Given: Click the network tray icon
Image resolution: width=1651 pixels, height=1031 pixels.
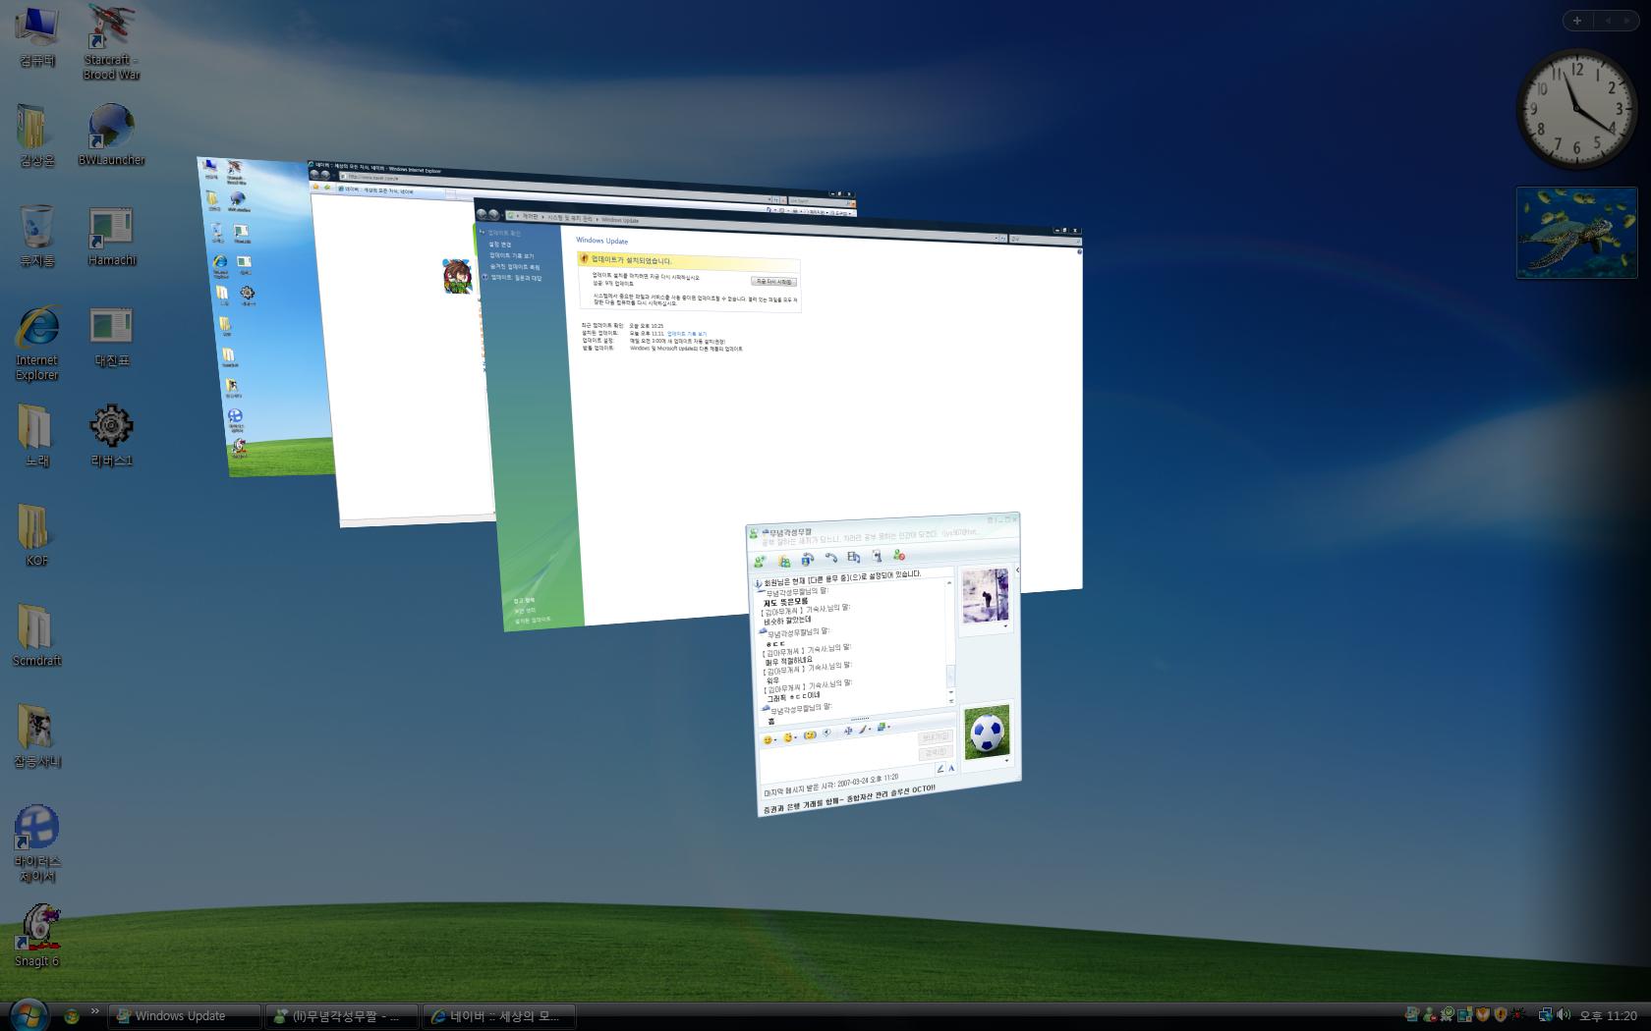Looking at the screenshot, I should point(1545,1015).
